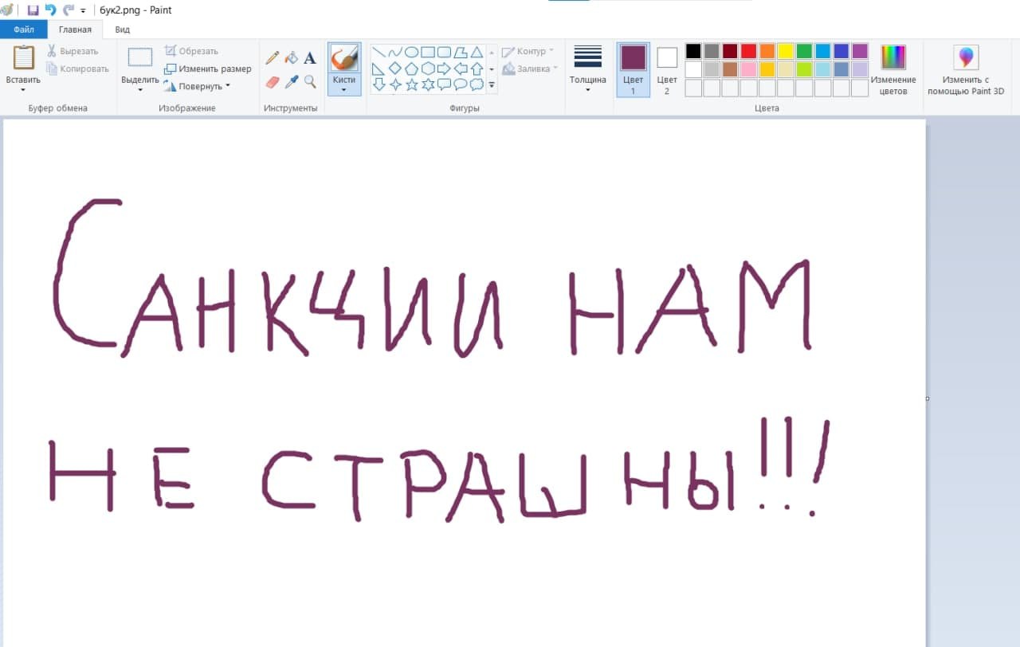Select the Pencil tool

click(x=273, y=58)
